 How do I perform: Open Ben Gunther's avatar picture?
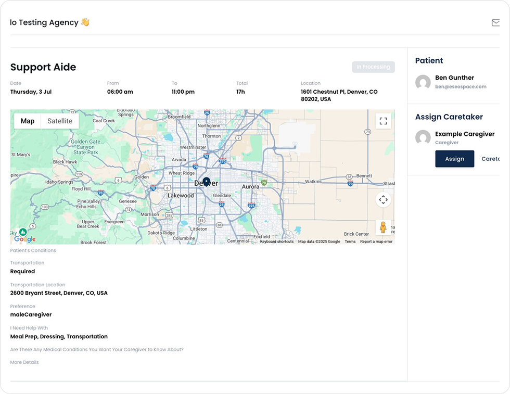pyautogui.click(x=423, y=82)
